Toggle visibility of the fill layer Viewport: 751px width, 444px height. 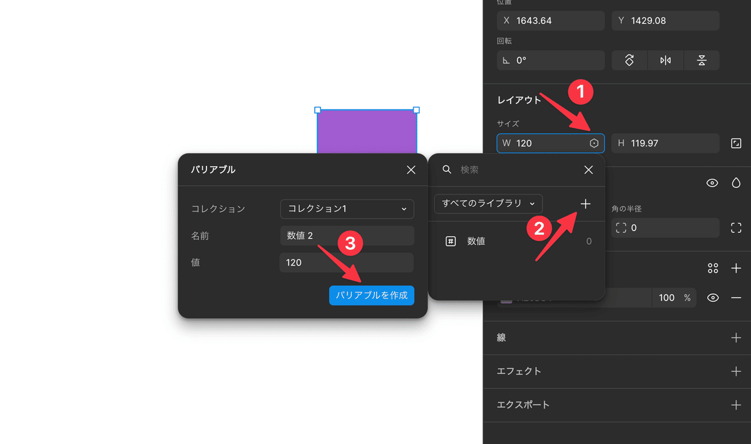(x=713, y=297)
